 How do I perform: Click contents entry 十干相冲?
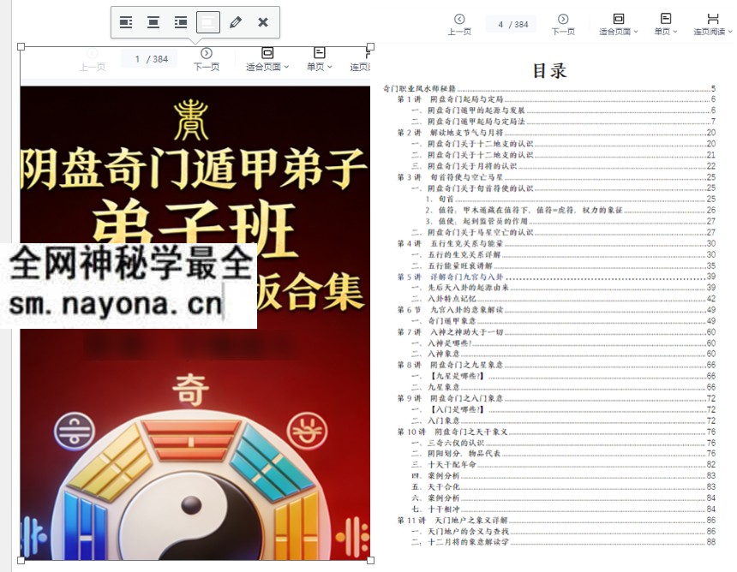[x=564, y=509]
